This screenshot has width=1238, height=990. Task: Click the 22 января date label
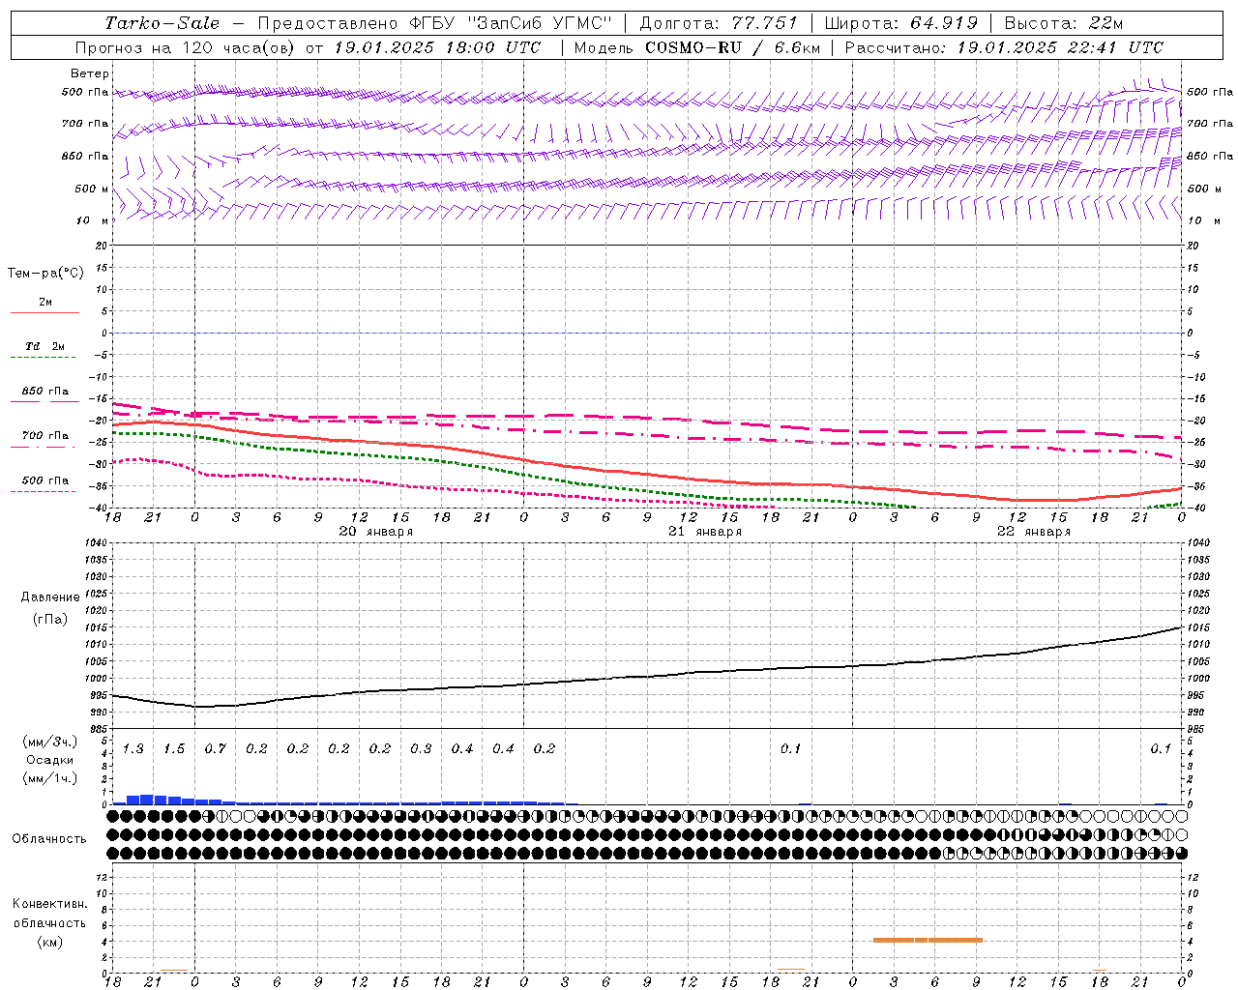point(1034,532)
